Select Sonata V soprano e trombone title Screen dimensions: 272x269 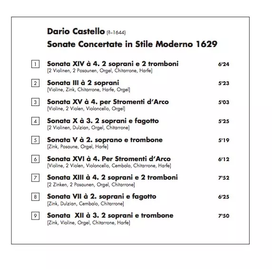tap(105, 140)
